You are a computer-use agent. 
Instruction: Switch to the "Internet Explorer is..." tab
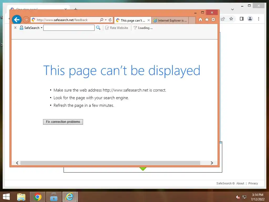(170, 20)
